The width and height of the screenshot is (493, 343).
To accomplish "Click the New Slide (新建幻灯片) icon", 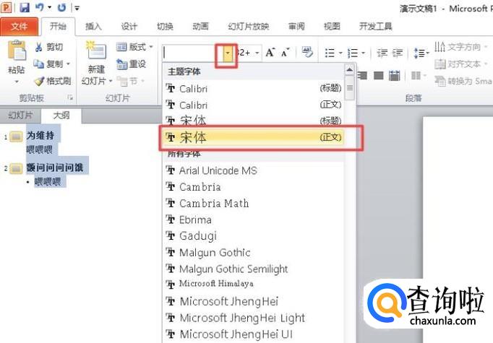I will 96,51.
